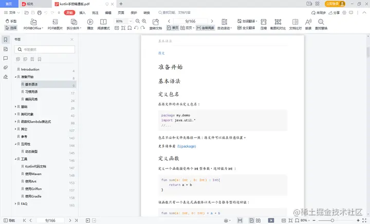Open the attachments panel in sidebar

(x=6, y=67)
